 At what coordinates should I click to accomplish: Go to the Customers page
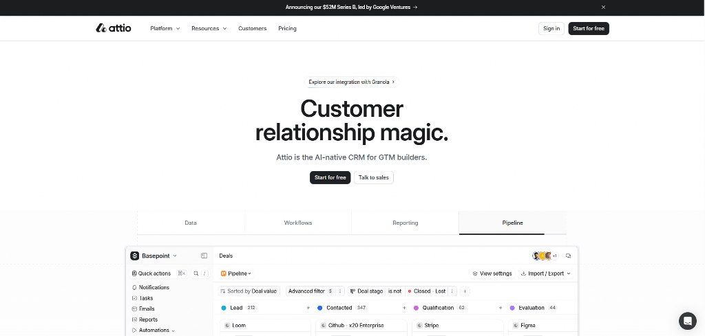point(252,28)
